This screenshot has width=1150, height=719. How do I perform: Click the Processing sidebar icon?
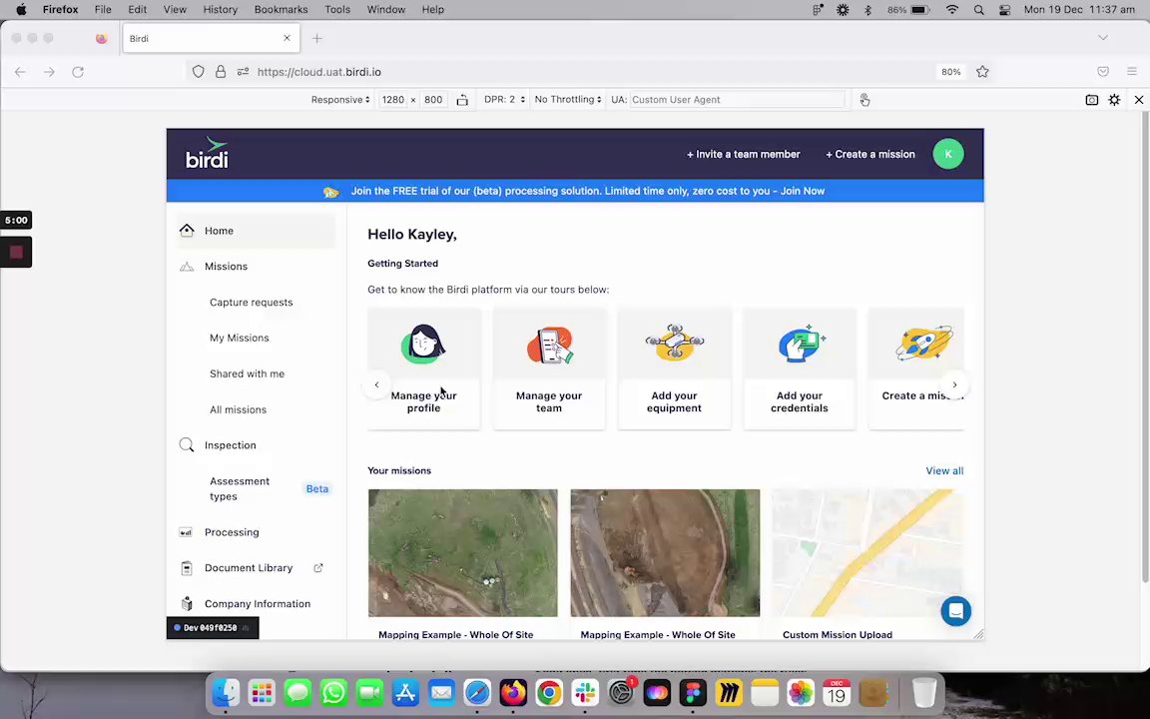[x=187, y=532]
